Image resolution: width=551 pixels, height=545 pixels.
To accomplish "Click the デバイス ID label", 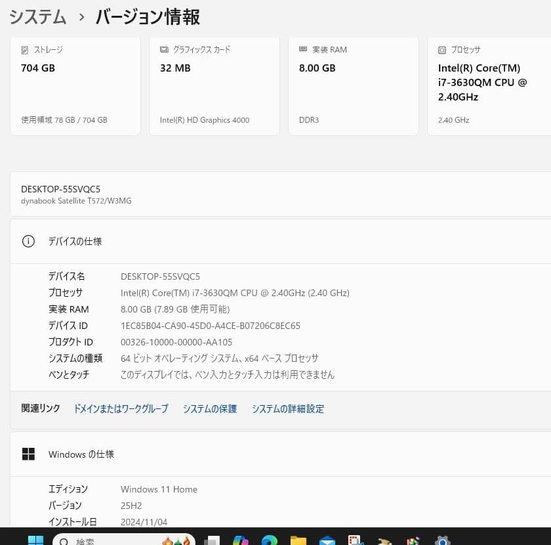I will pos(68,326).
